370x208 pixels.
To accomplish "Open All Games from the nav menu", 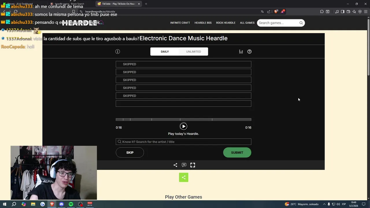I will click(247, 23).
